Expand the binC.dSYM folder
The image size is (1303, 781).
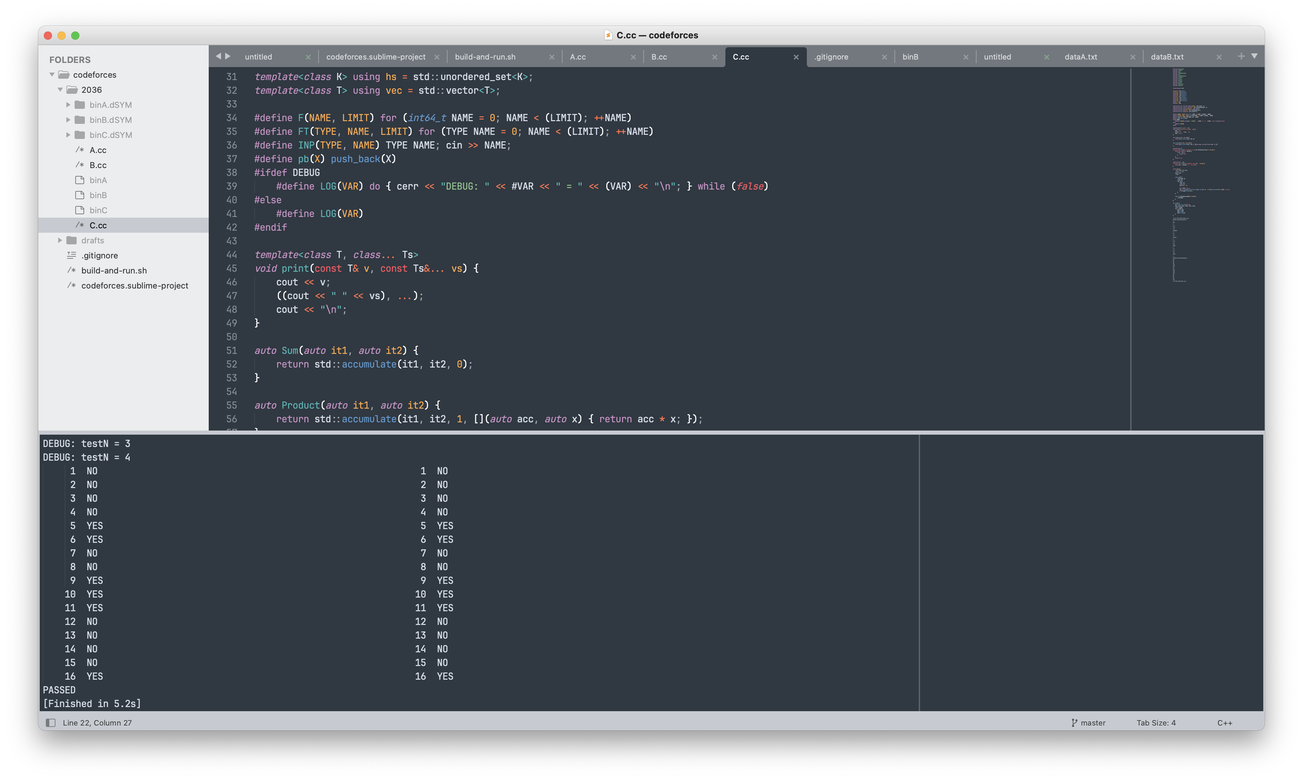[x=68, y=135]
